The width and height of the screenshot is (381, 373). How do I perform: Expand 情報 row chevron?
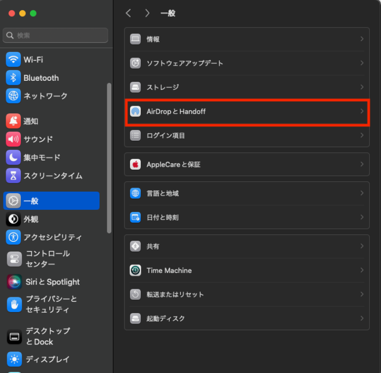point(362,39)
